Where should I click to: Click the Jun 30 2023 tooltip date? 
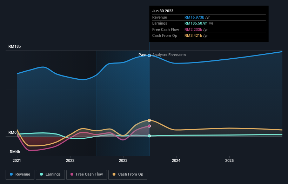click(163, 11)
